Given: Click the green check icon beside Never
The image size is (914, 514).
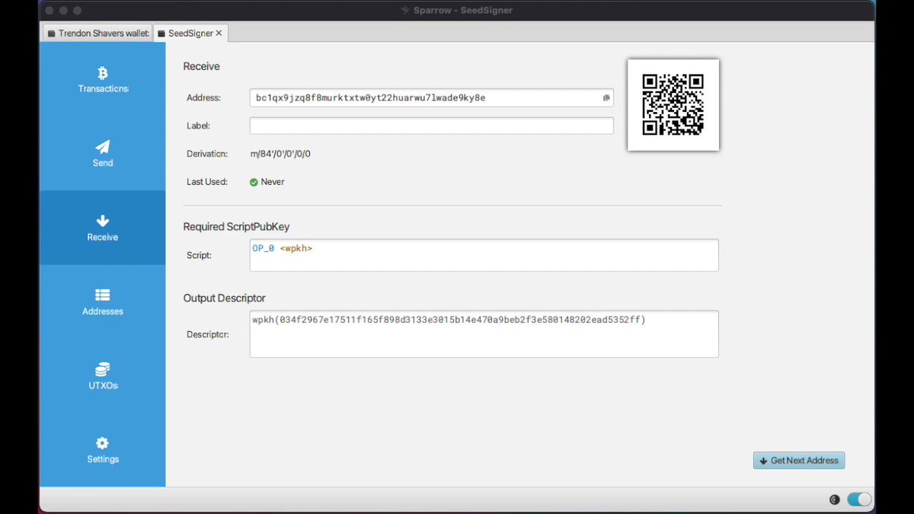Looking at the screenshot, I should click(x=254, y=182).
